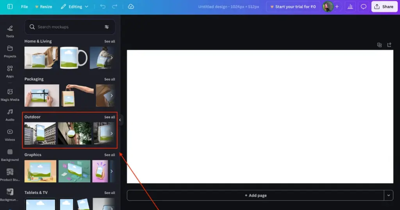Image resolution: width=400 pixels, height=210 pixels.
Task: Open the analytics chart icon
Action: click(x=350, y=7)
